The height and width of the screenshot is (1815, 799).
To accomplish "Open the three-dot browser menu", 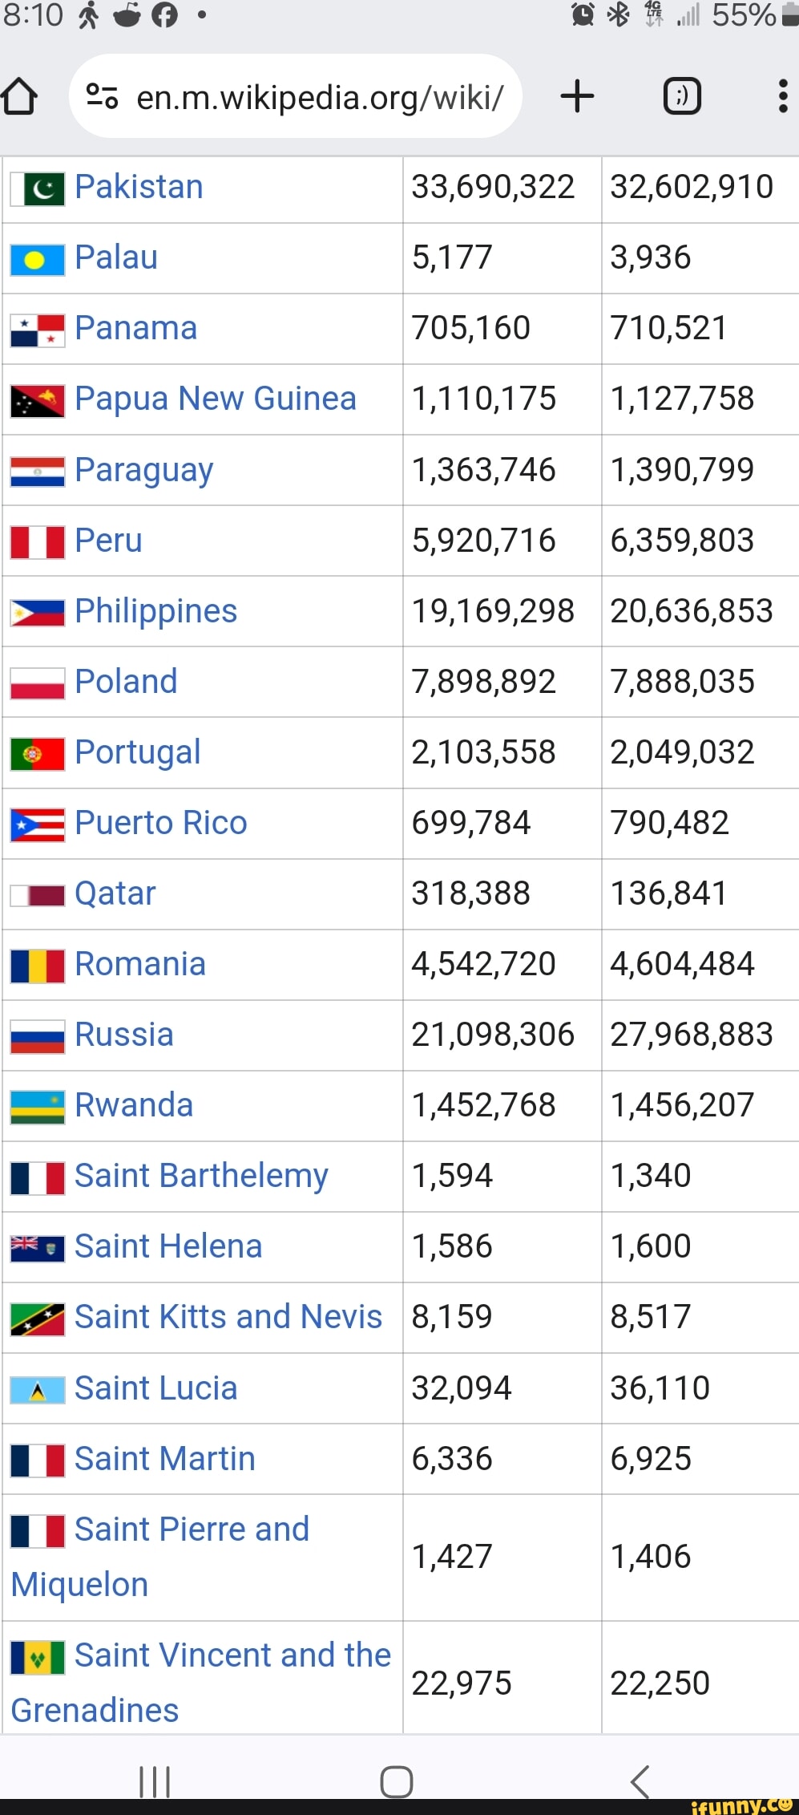I will (783, 96).
